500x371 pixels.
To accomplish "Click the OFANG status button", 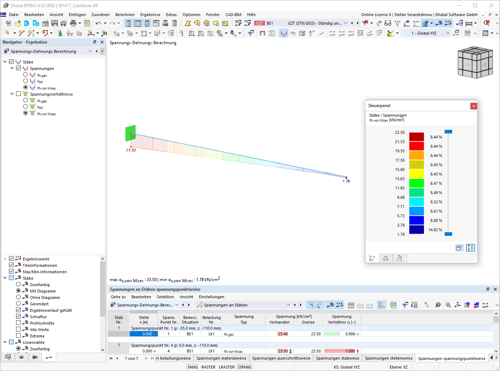I will [x=245, y=367].
